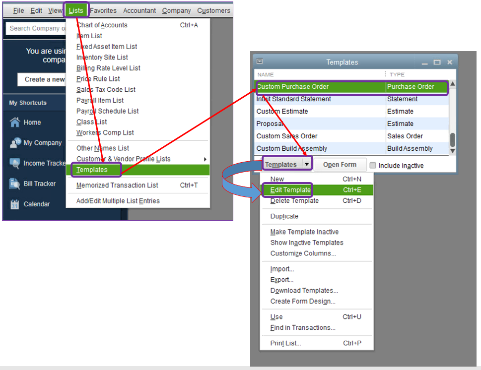Choose Duplicate menu entry

point(317,216)
